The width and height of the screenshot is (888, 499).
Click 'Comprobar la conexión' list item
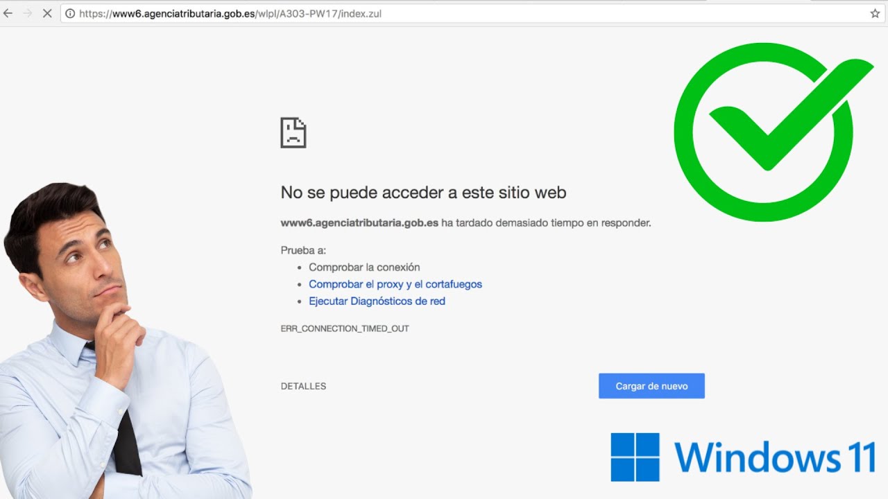[364, 268]
